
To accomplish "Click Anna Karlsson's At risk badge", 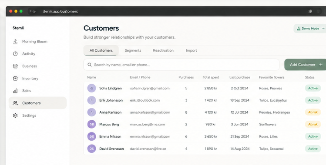I will tap(313, 112).
